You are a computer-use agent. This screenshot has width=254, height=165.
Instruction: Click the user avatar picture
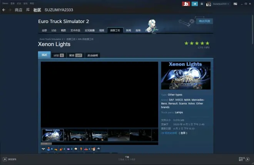209,3
